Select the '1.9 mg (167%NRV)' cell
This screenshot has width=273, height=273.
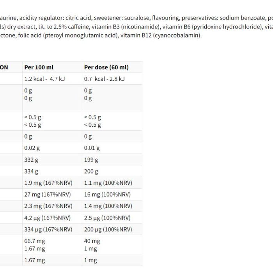[x=52, y=183]
